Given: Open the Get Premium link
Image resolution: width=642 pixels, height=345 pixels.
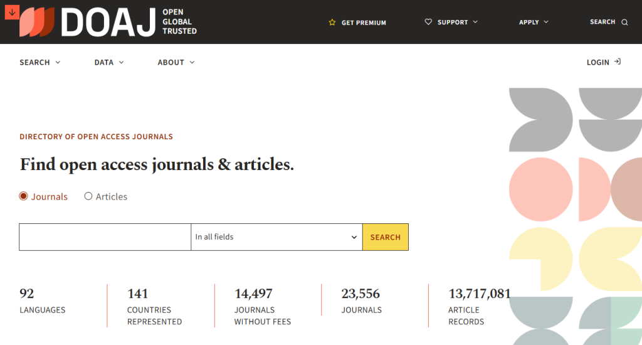Looking at the screenshot, I should pyautogui.click(x=357, y=23).
